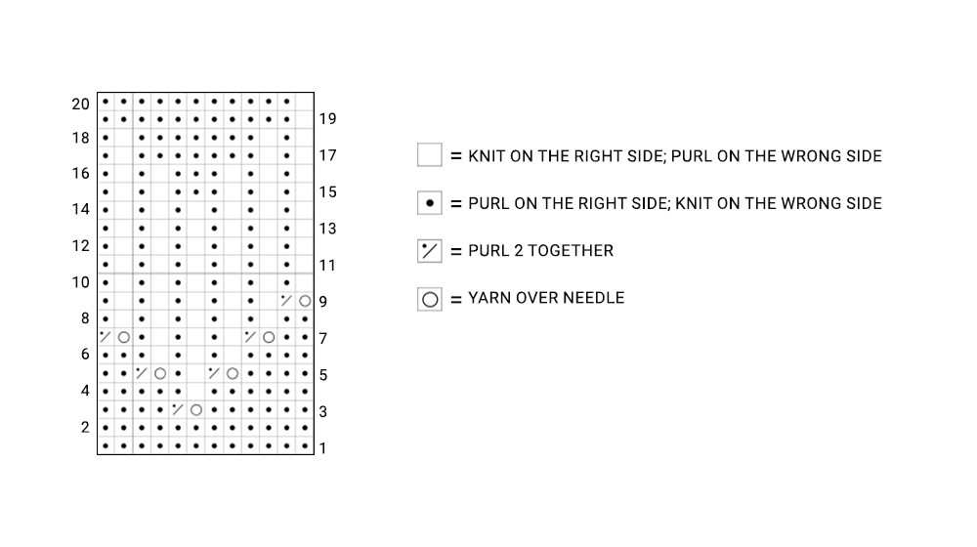The image size is (977, 547).
Task: Click the purl 2 together symbol in row 3
Action: click(178, 410)
